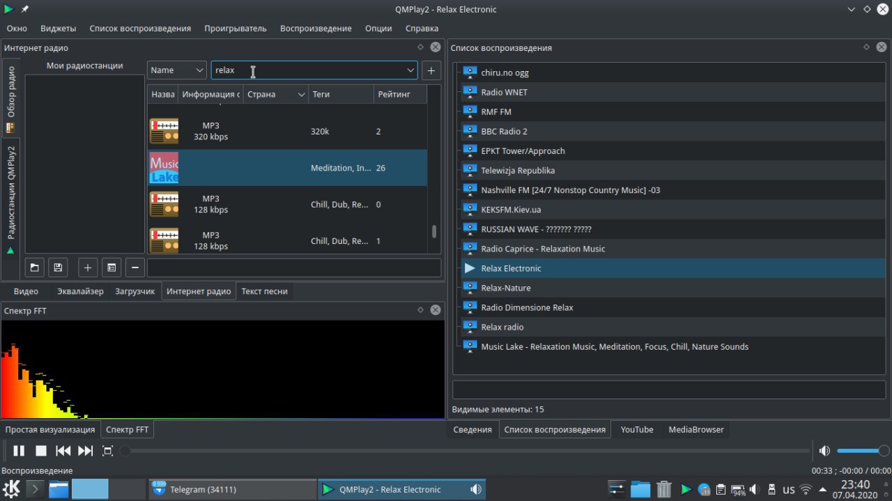Screen dimensions: 892x501
Task: Open the Окно menu
Action: [17, 29]
